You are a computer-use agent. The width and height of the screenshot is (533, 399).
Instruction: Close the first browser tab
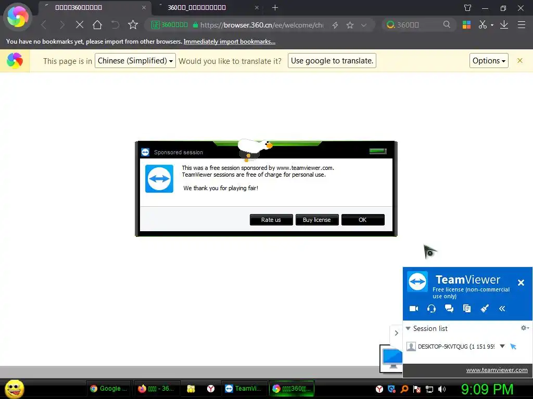144,7
